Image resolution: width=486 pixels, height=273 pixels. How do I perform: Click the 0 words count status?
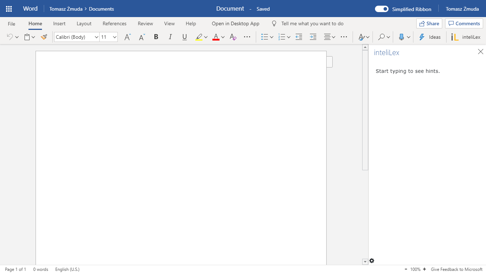[41, 269]
